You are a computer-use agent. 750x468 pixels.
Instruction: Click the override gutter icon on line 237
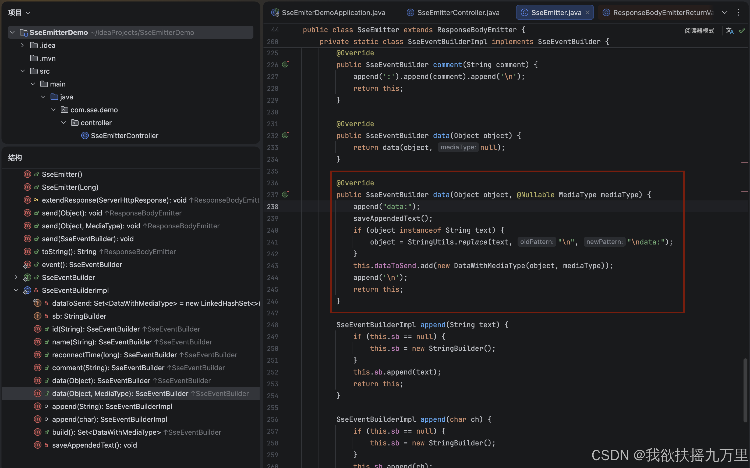point(285,195)
